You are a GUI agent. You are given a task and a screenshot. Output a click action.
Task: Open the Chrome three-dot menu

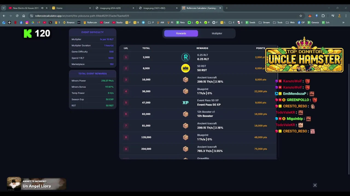coord(346,16)
